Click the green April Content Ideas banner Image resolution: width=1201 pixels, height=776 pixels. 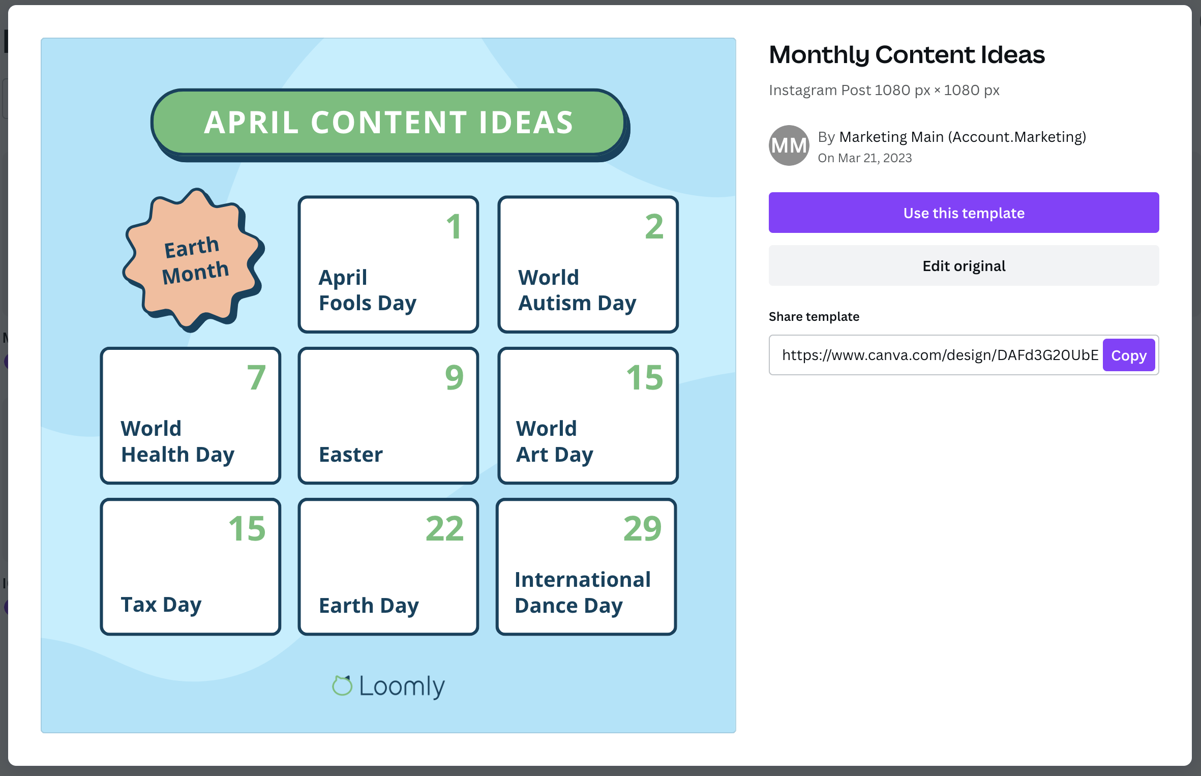point(389,122)
